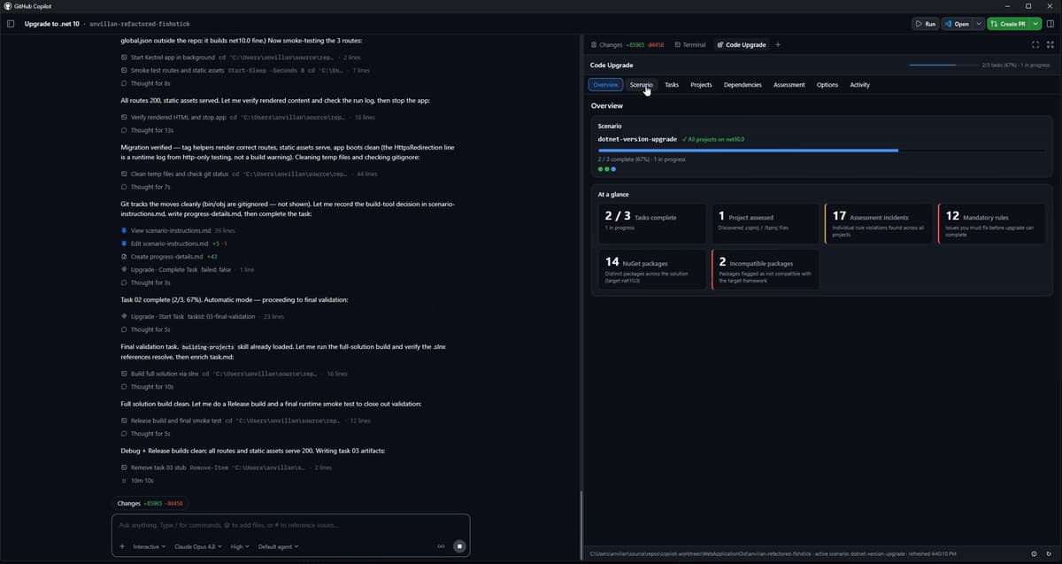Click the fullscreen expand icon in panel header
Screen dimensions: 1062x564
pyautogui.click(x=1050, y=44)
